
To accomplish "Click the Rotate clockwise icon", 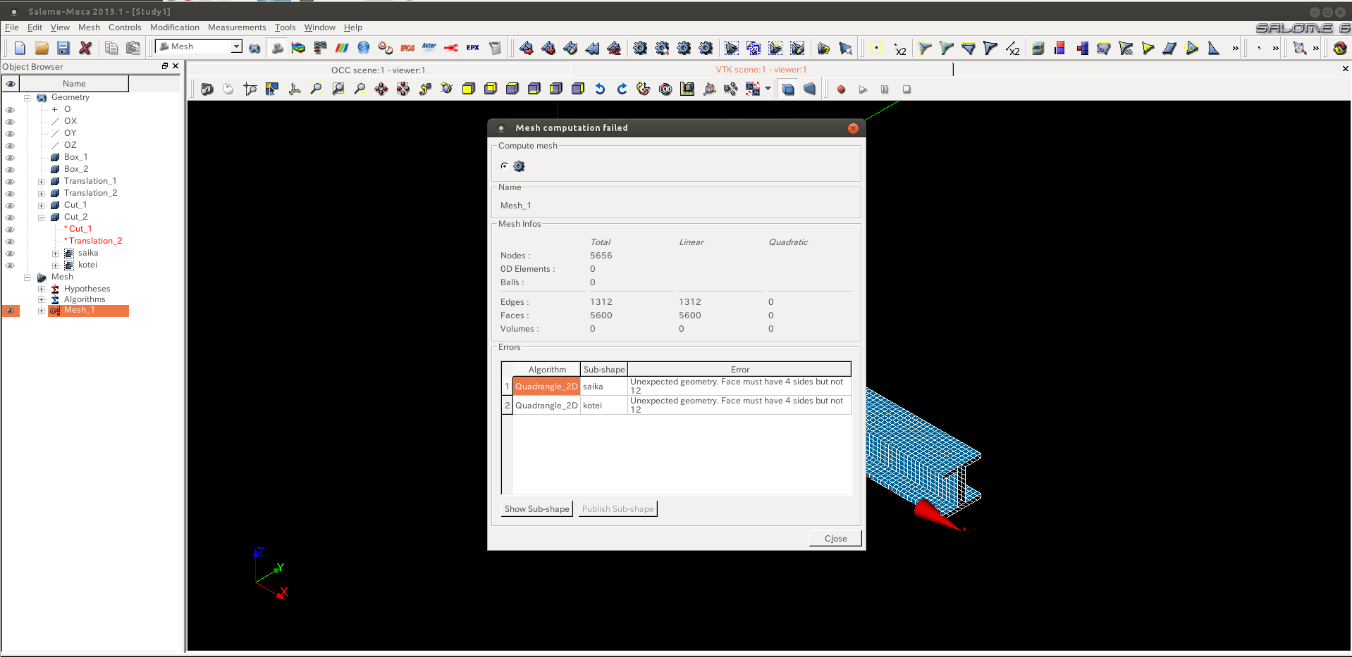I will [x=622, y=89].
